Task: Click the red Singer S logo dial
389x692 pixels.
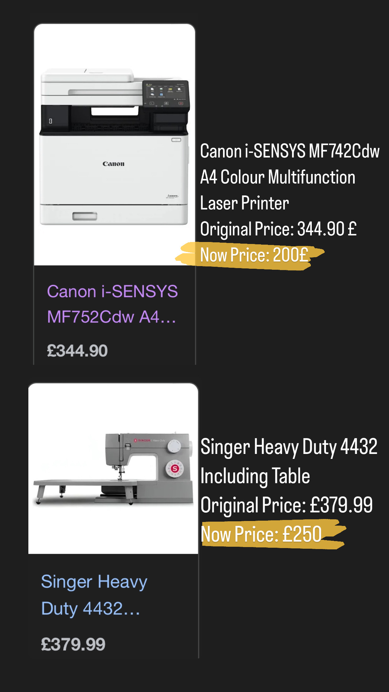Action: pos(175,468)
